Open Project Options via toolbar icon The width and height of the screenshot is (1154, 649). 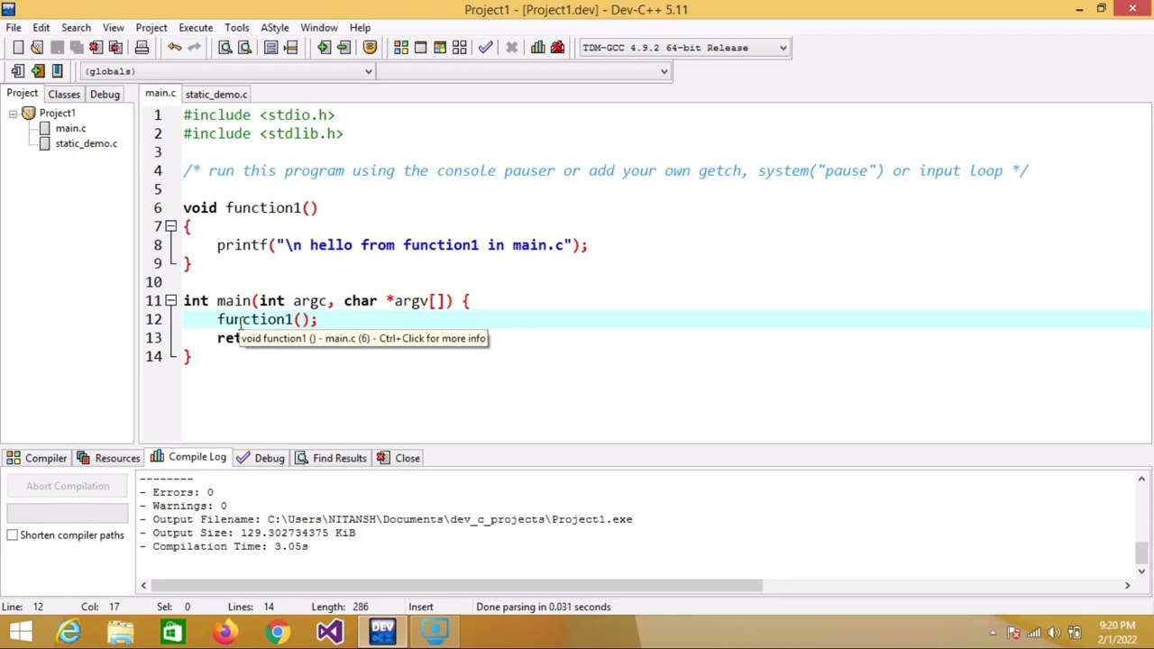(x=370, y=47)
